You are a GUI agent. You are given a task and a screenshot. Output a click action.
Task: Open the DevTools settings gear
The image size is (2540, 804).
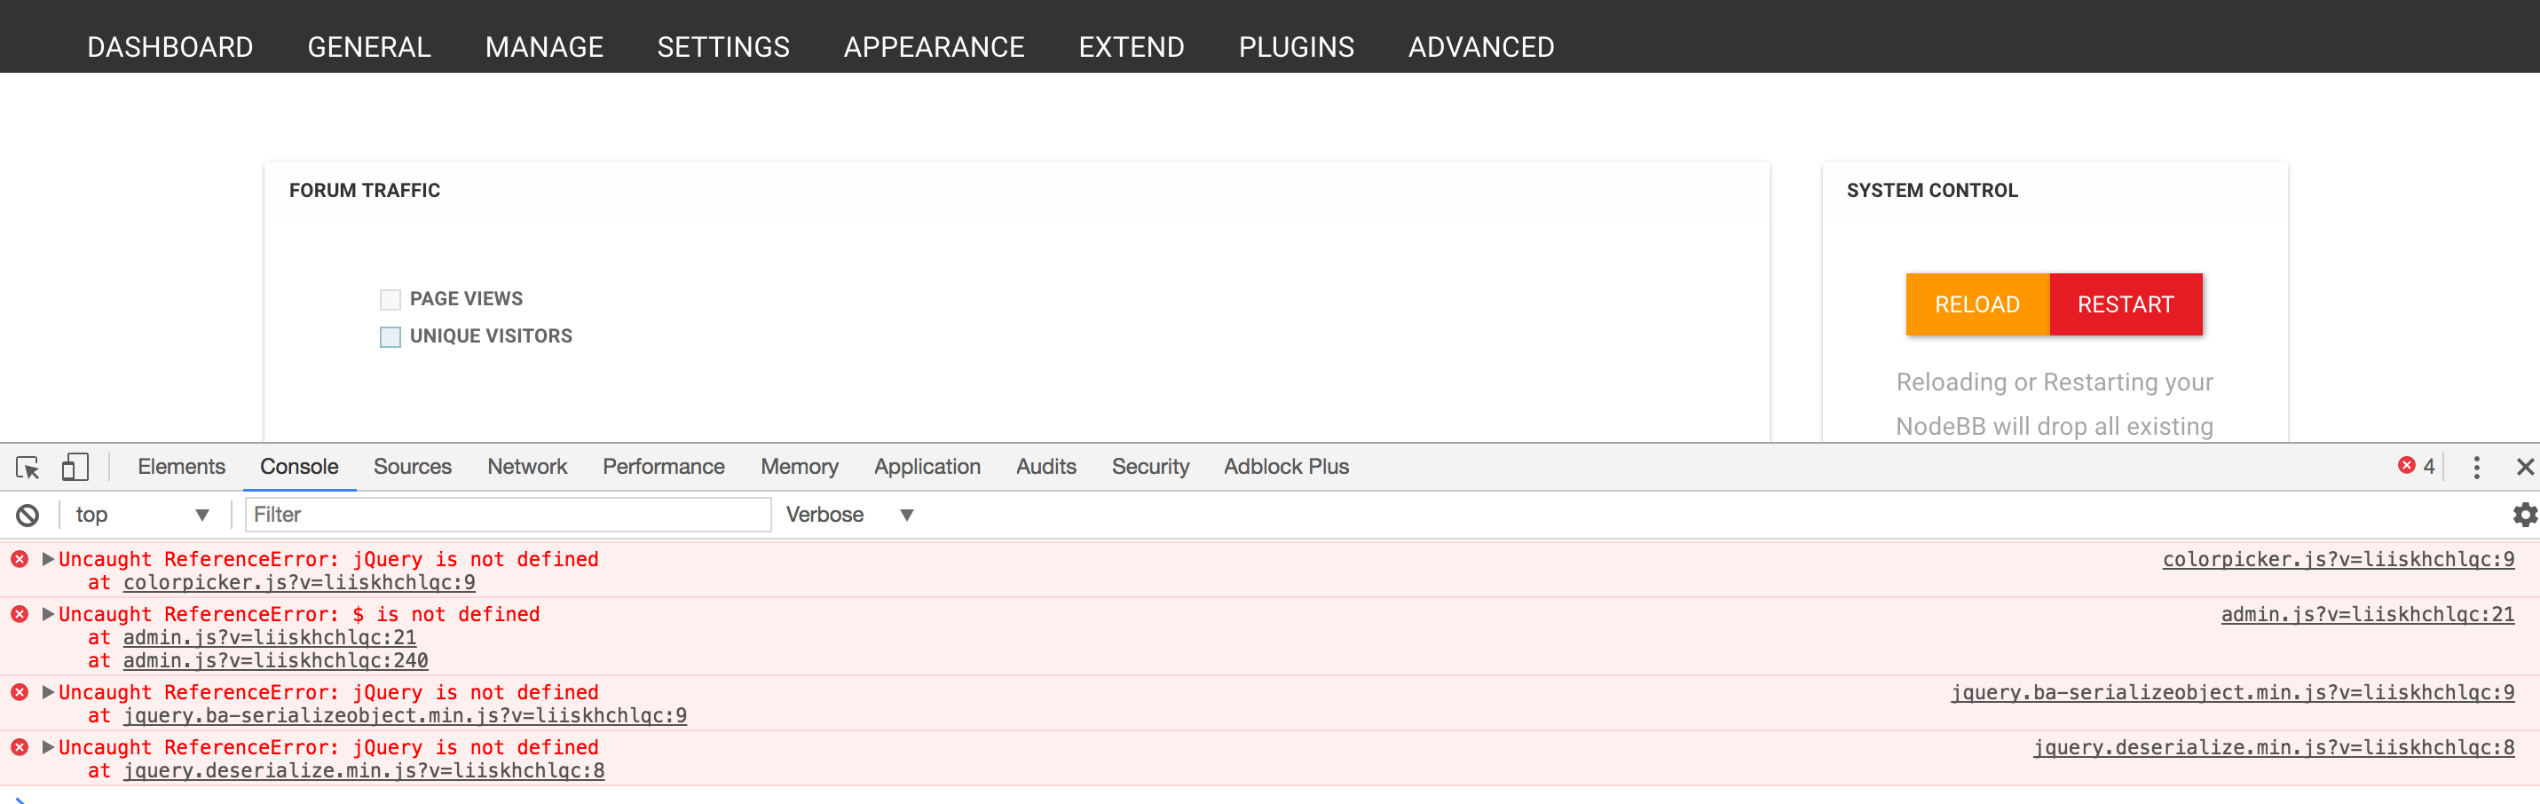pyautogui.click(x=2525, y=514)
